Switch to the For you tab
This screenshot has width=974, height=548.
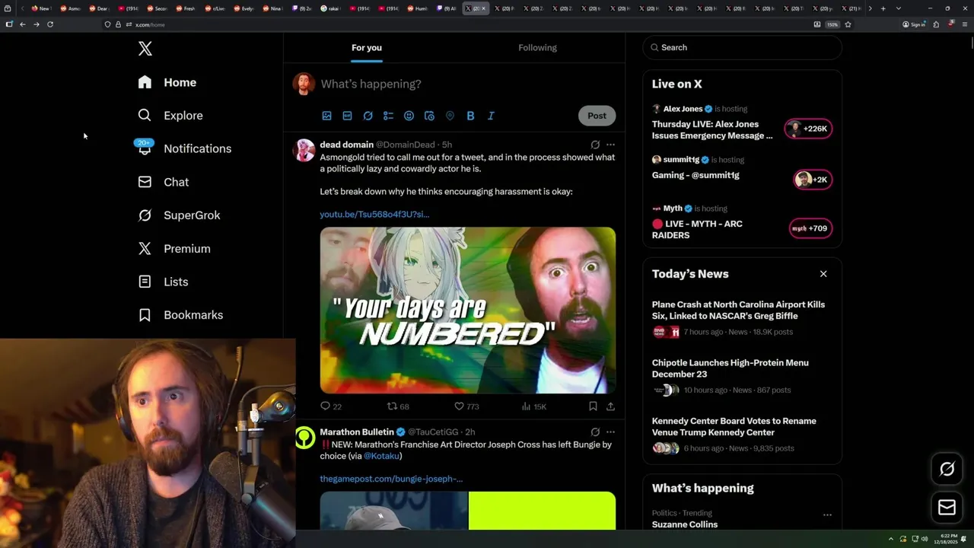coord(367,47)
